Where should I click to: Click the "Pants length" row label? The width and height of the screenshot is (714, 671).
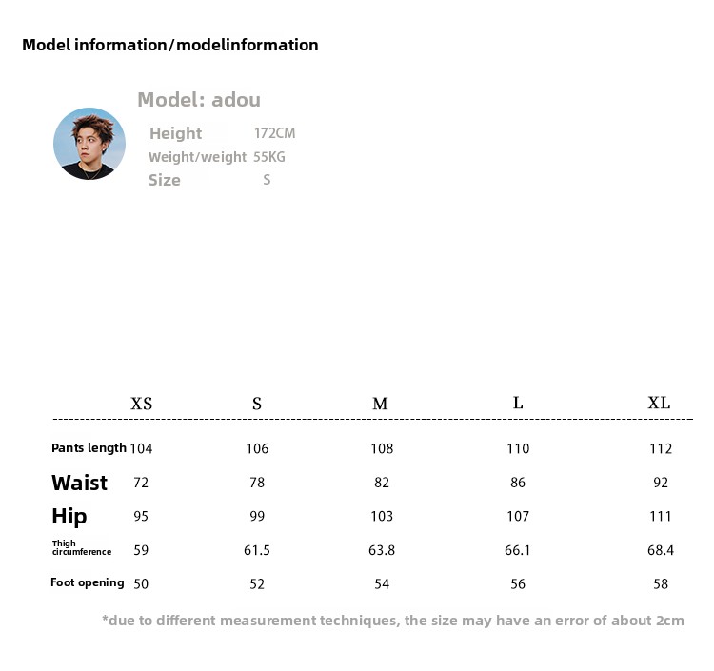pyautogui.click(x=89, y=447)
